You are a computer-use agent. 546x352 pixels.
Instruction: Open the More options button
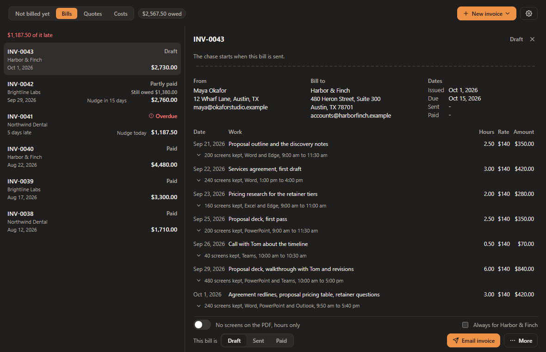(x=521, y=340)
